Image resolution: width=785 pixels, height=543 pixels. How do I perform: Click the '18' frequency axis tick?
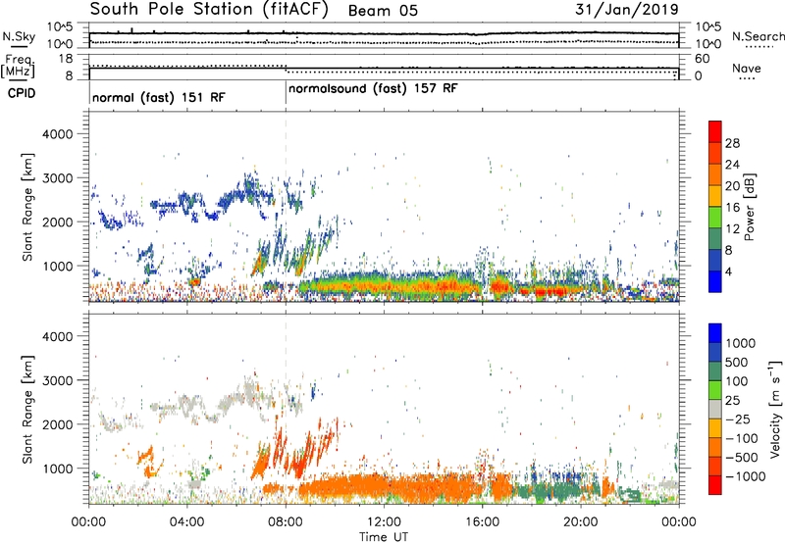tap(66, 59)
